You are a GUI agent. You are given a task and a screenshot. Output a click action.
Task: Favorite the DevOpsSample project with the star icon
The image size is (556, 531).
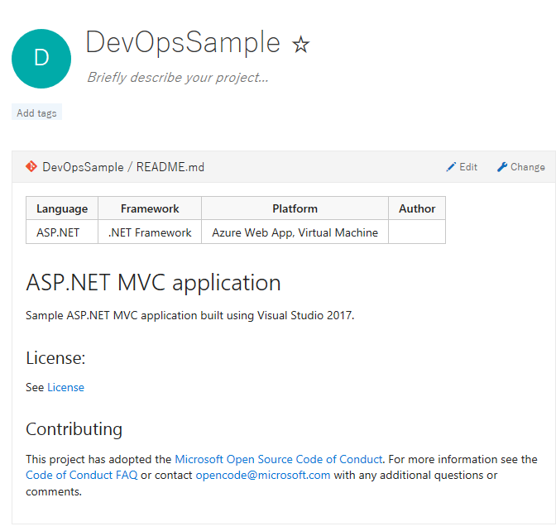click(x=300, y=45)
